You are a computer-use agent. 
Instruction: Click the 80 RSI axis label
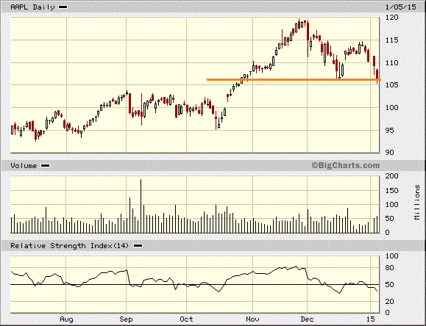tap(390, 268)
